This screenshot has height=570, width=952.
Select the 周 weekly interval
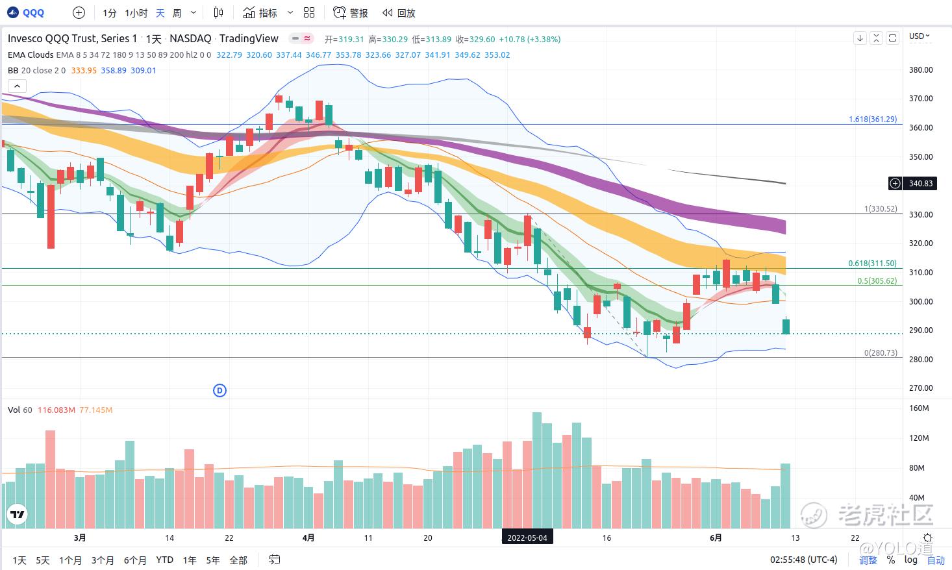click(x=177, y=13)
